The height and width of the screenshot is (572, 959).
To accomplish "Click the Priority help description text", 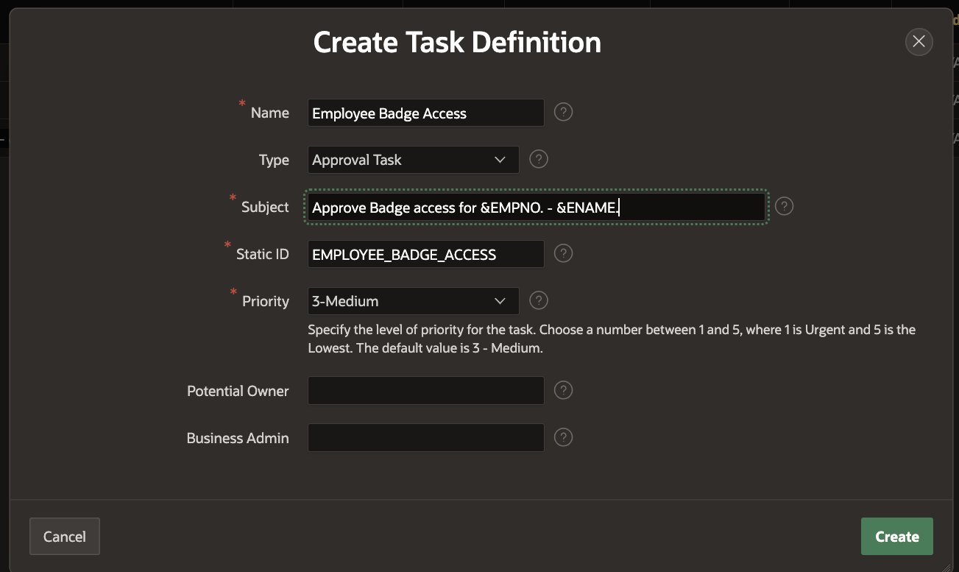I will (611, 339).
